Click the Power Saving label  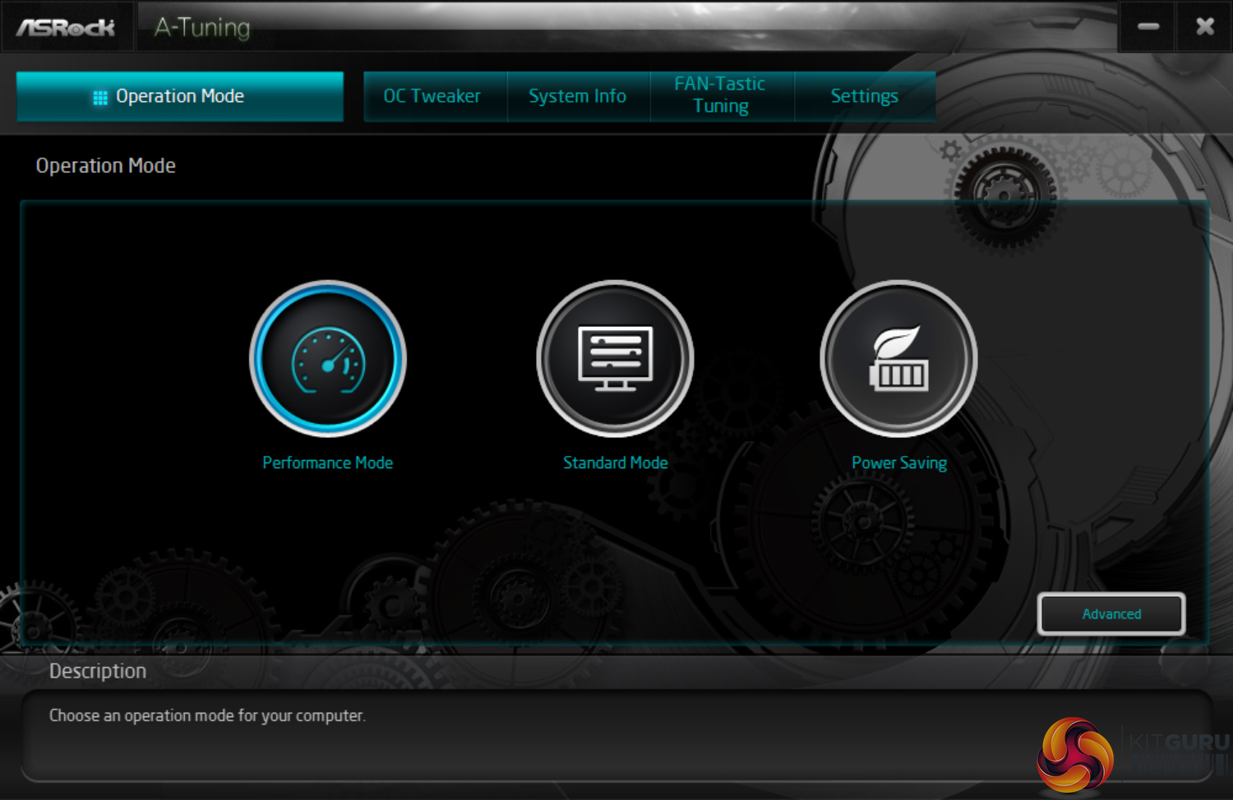point(899,463)
